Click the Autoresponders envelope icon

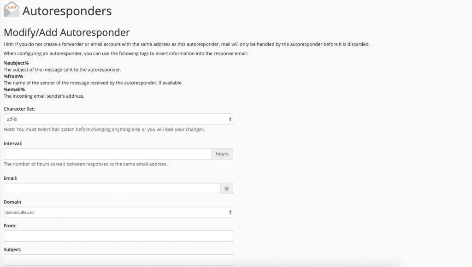point(12,10)
